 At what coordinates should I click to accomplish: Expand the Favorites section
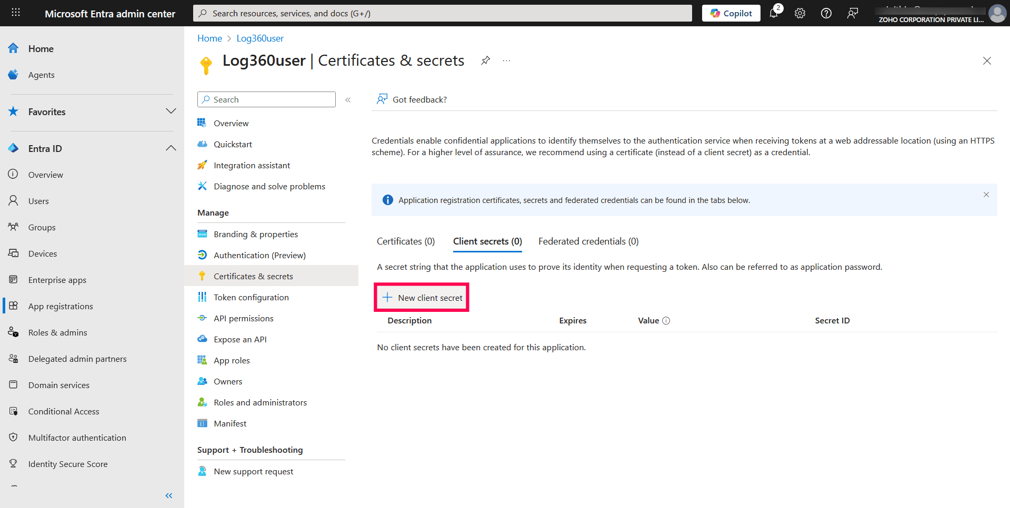(x=171, y=111)
